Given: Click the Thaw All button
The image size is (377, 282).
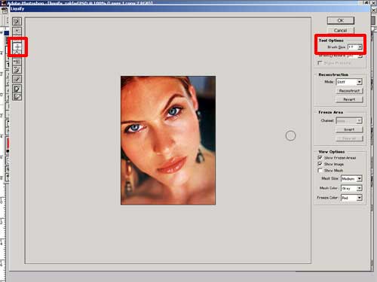Looking at the screenshot, I should tap(349, 138).
